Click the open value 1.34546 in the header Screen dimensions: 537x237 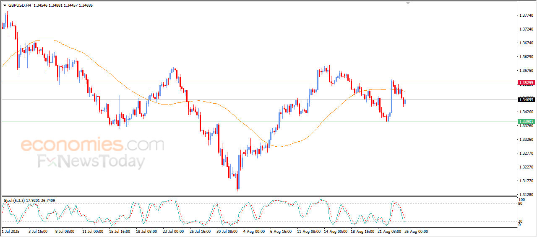42,5
